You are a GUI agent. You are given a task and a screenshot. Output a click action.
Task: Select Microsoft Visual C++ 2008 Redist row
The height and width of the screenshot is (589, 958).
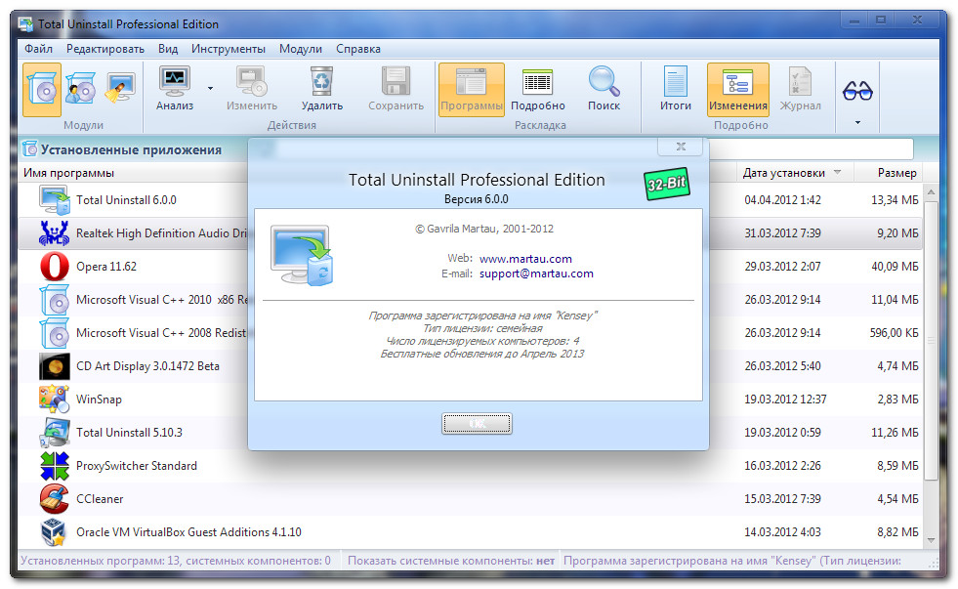click(x=469, y=333)
